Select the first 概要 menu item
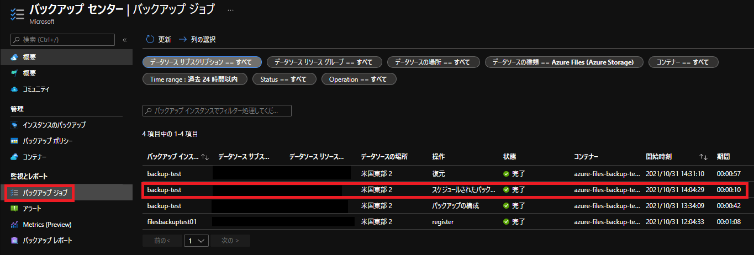The height and width of the screenshot is (255, 754). [66, 57]
